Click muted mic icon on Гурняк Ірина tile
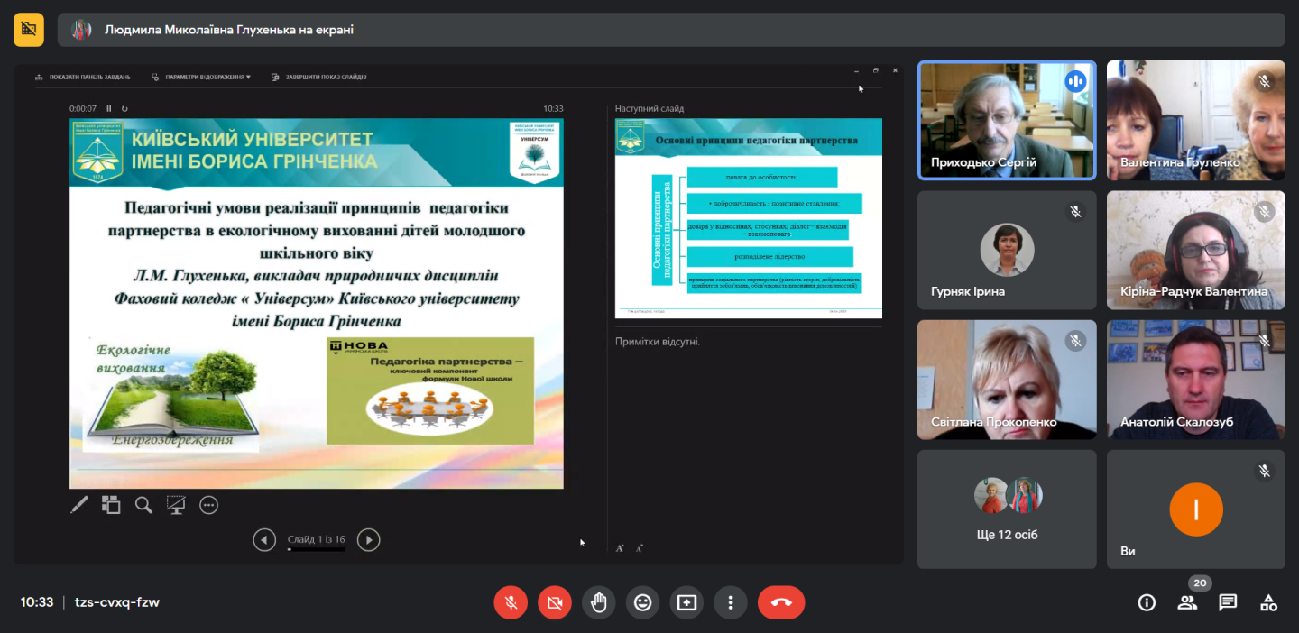 pyautogui.click(x=1074, y=211)
